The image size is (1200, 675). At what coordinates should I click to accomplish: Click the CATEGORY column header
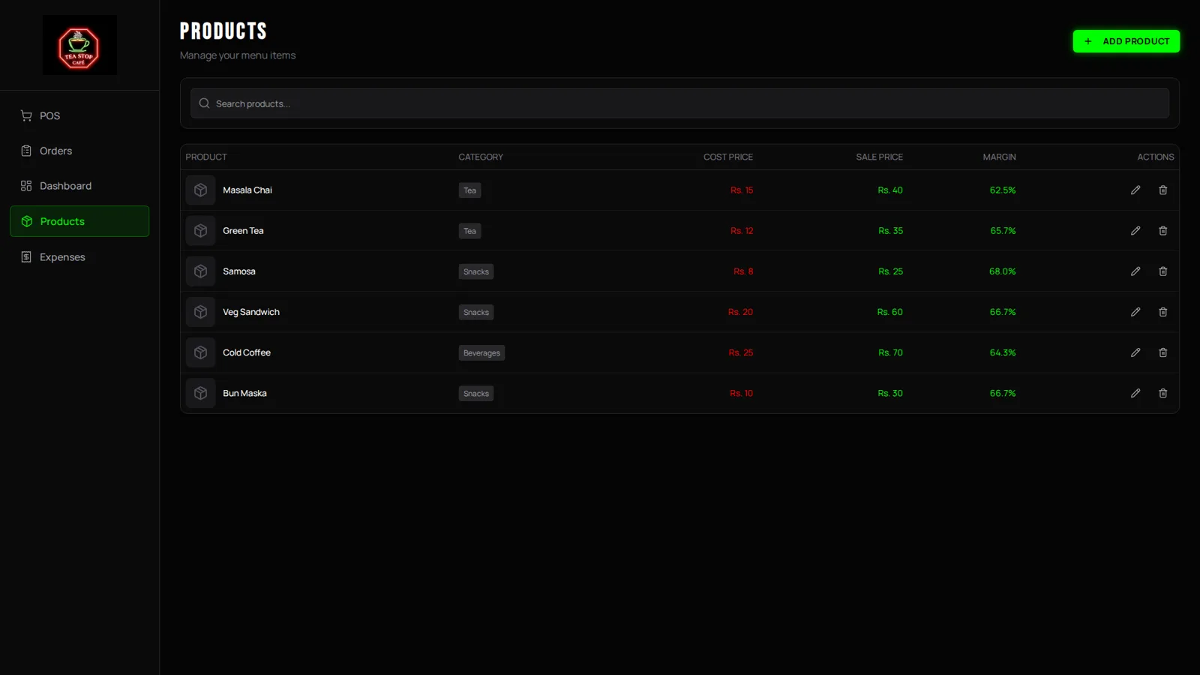pyautogui.click(x=481, y=157)
